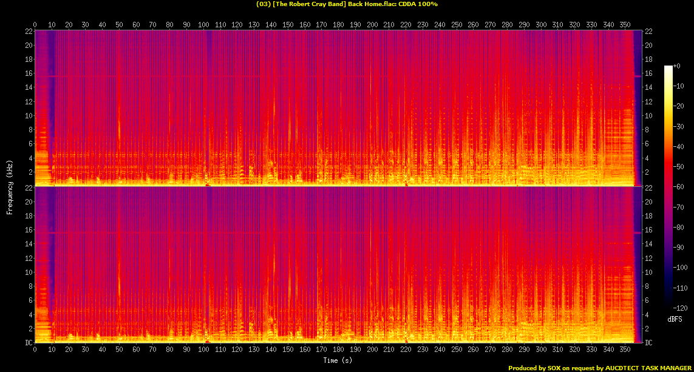Click the 0 s tick on top time axis

tap(35, 24)
